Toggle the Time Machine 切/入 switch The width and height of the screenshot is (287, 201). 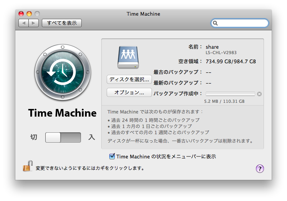tap(63, 137)
